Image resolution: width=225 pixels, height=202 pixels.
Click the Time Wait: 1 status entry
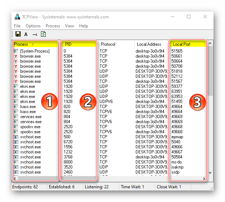click(x=132, y=187)
